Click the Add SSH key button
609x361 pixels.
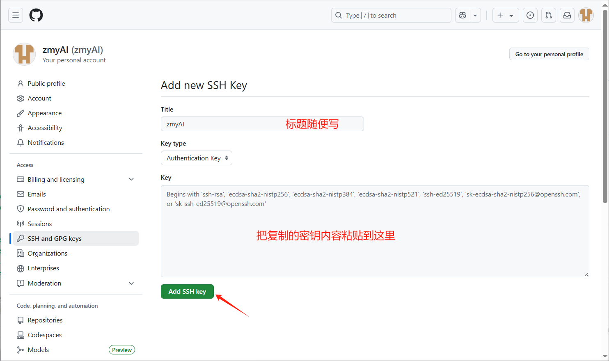point(187,291)
